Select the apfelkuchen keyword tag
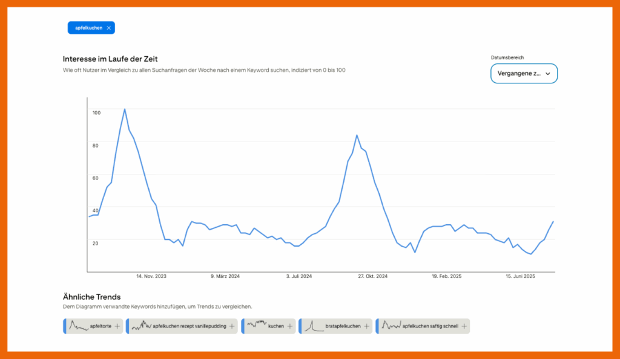This screenshot has height=359, width=620. click(x=88, y=27)
